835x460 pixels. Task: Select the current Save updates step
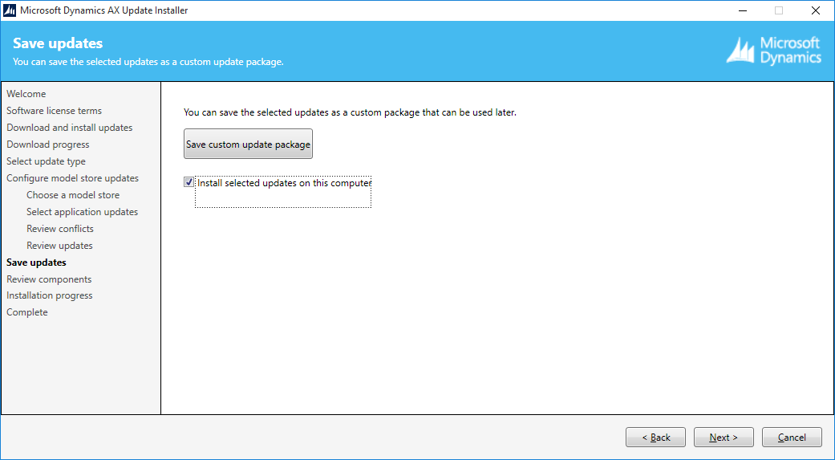tap(36, 263)
